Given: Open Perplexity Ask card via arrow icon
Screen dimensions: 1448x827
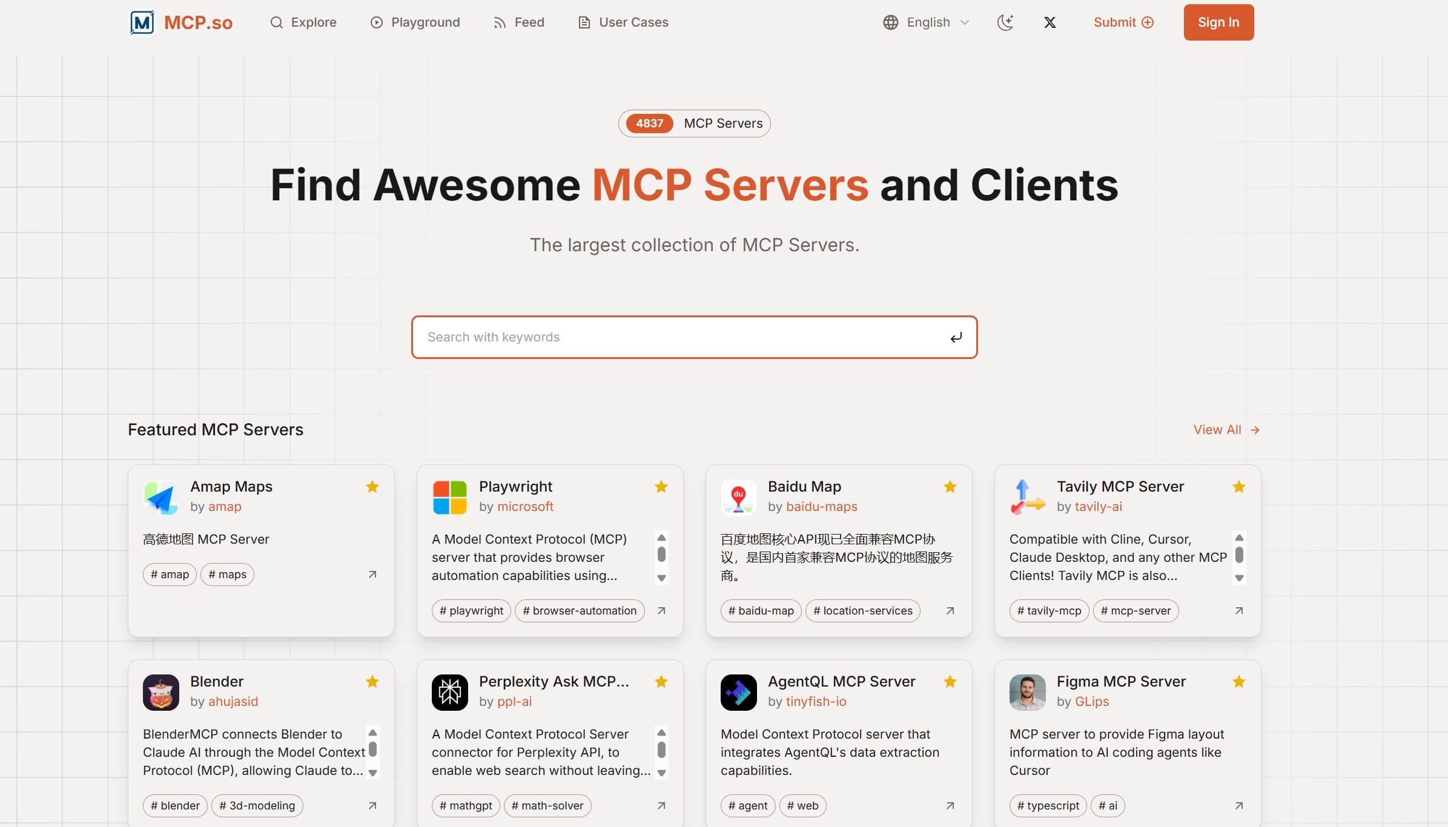Looking at the screenshot, I should point(661,806).
